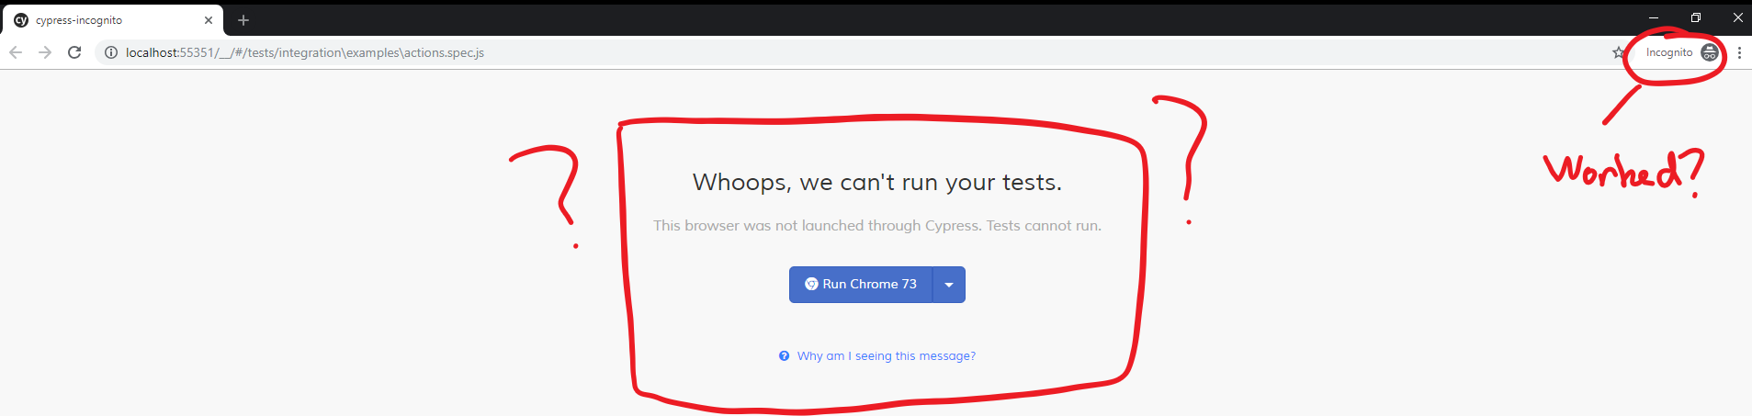The image size is (1752, 416).
Task: Click the Incognito indicator badge
Action: (x=1681, y=52)
